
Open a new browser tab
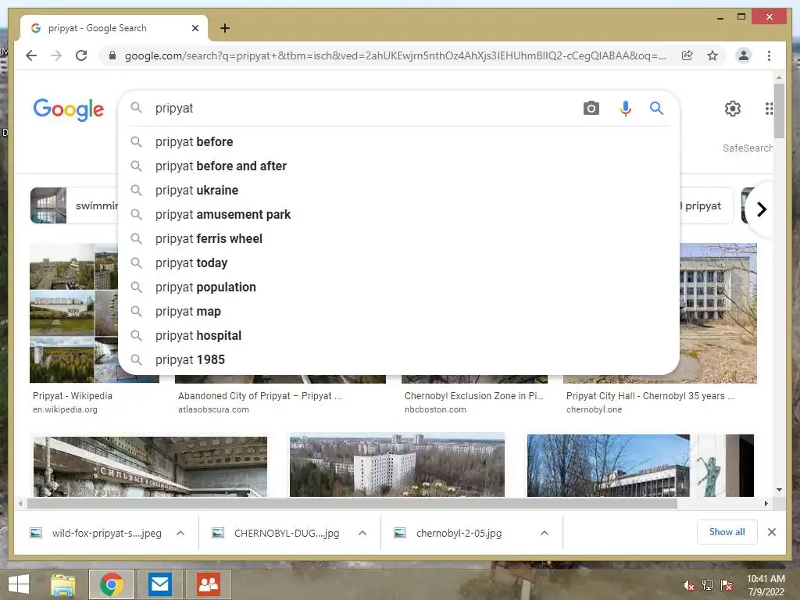(x=225, y=28)
